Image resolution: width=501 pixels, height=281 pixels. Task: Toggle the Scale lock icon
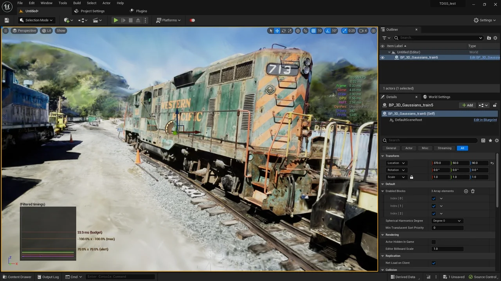(411, 177)
